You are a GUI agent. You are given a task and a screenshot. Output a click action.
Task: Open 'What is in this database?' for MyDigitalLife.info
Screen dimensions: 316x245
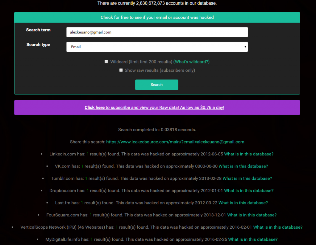click(253, 239)
